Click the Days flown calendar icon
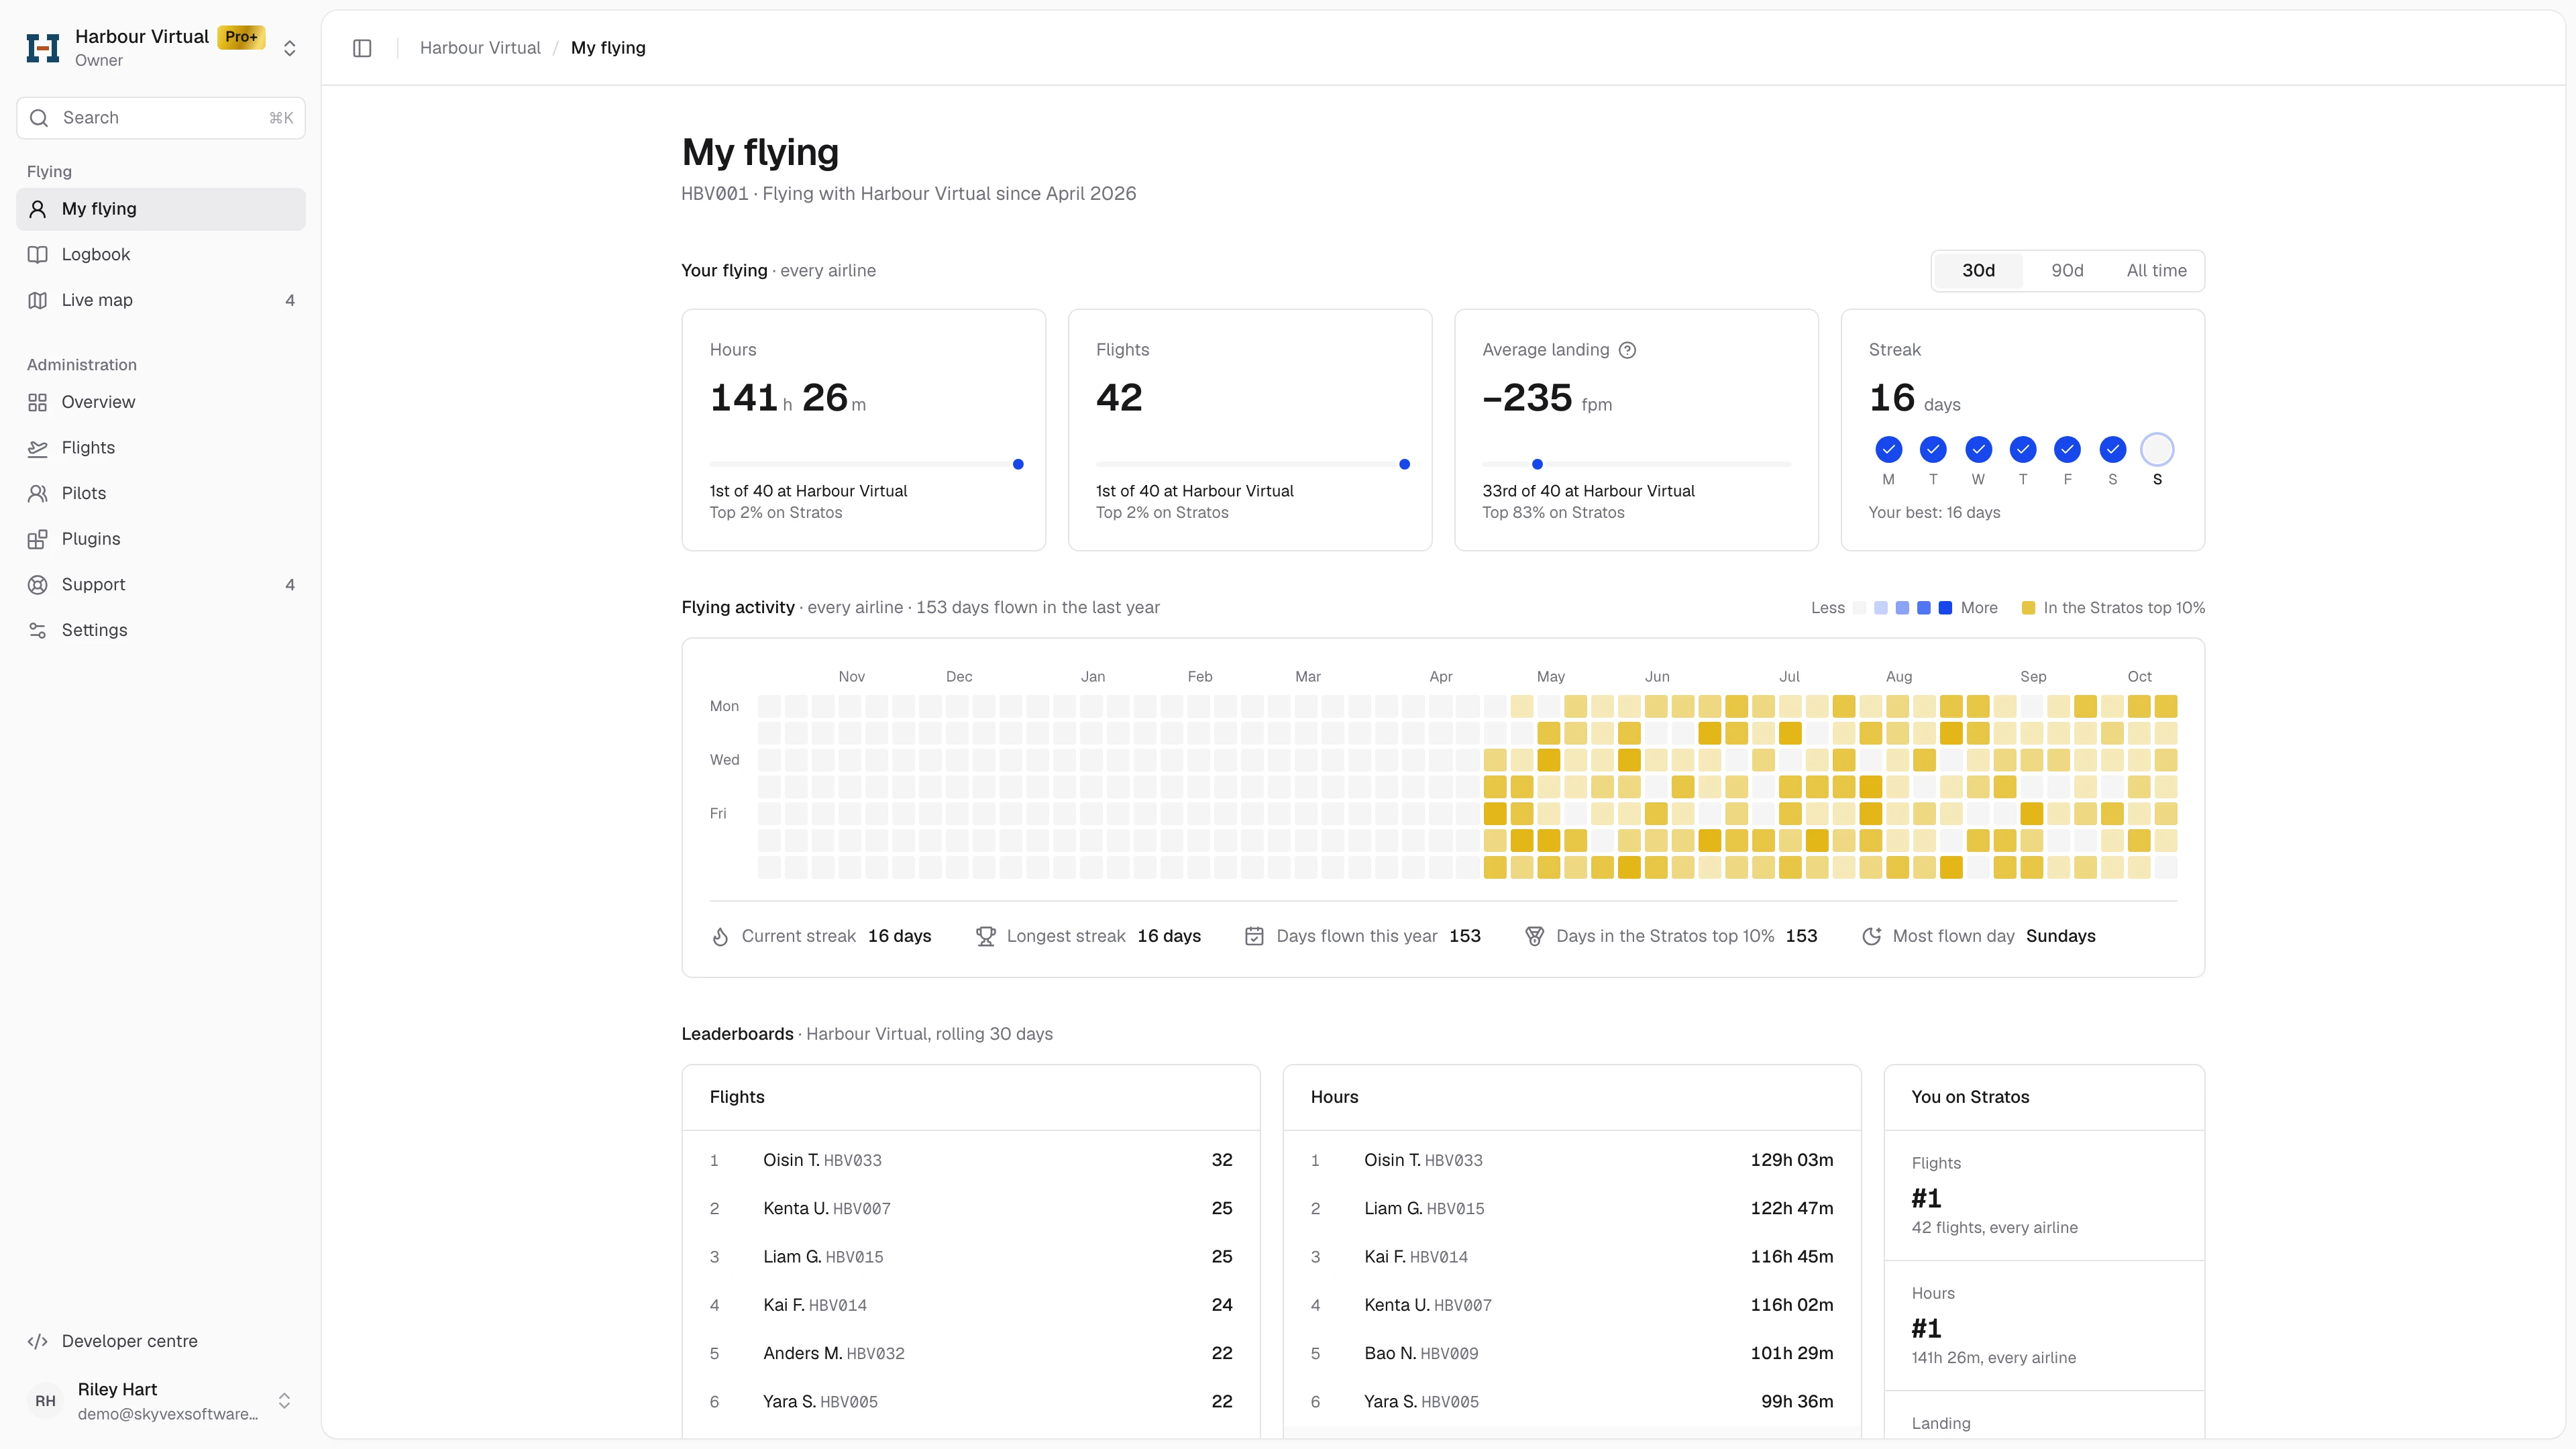Image resolution: width=2576 pixels, height=1449 pixels. 1254,936
